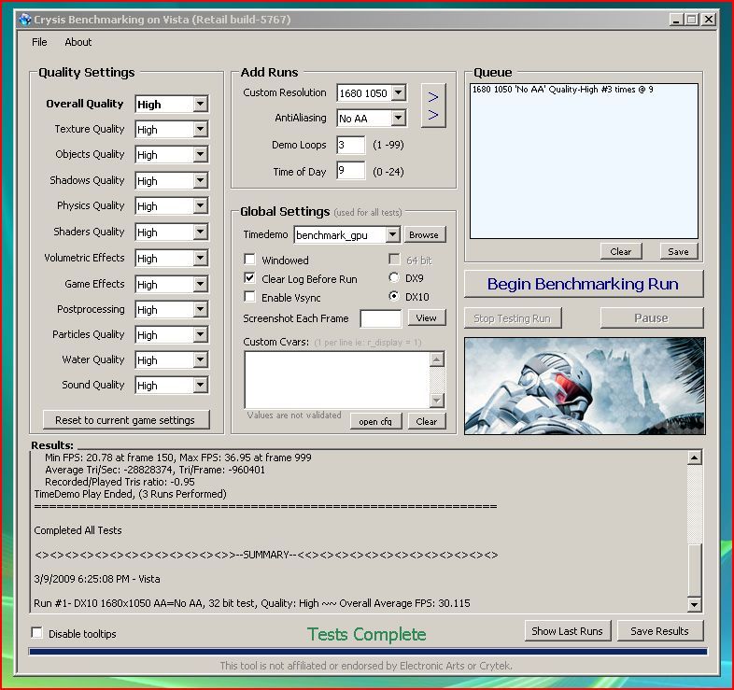Save the Queue list
Screen dimensions: 734x690
(x=678, y=251)
